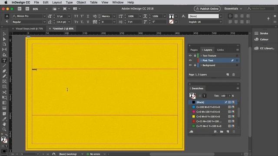
Task: Select the Gradient Swatch tool
Action: click(x=4, y=103)
